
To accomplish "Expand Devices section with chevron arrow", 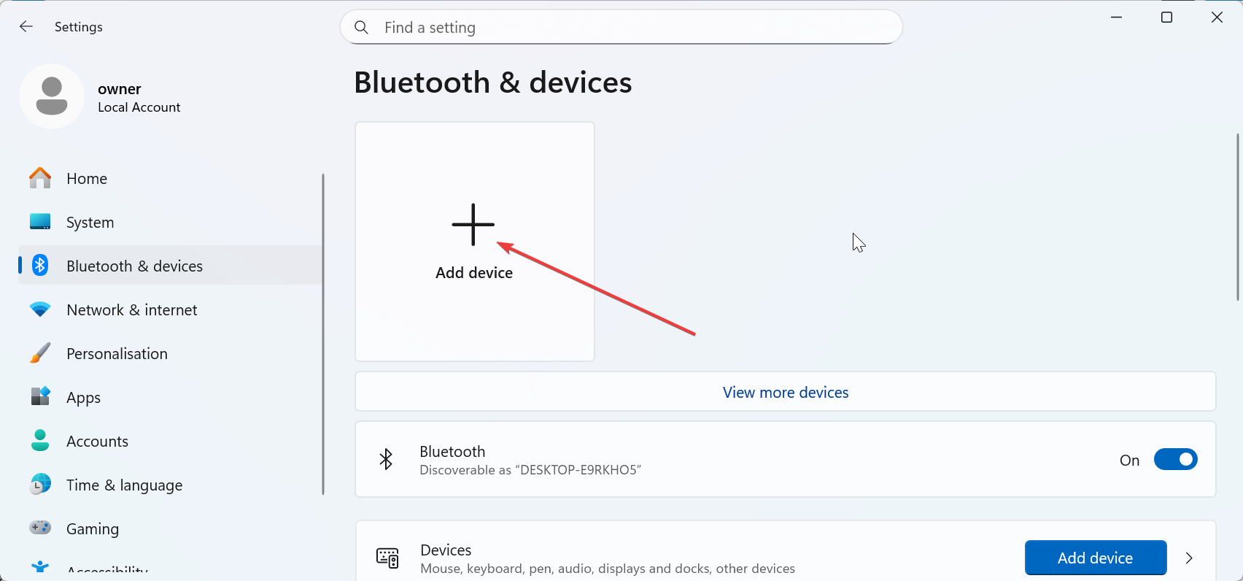I will pyautogui.click(x=1189, y=558).
